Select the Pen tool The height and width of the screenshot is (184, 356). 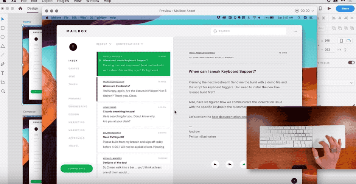3,64
